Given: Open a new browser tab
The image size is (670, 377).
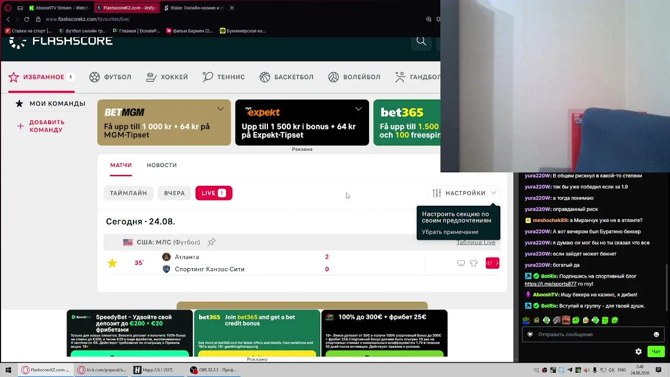Looking at the screenshot, I should click(x=232, y=8).
